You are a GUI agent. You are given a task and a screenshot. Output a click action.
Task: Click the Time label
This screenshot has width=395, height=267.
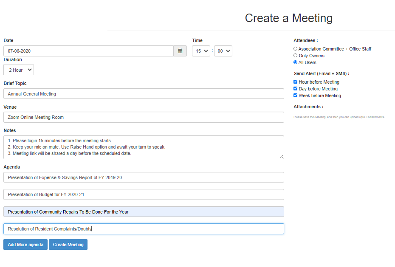click(197, 40)
